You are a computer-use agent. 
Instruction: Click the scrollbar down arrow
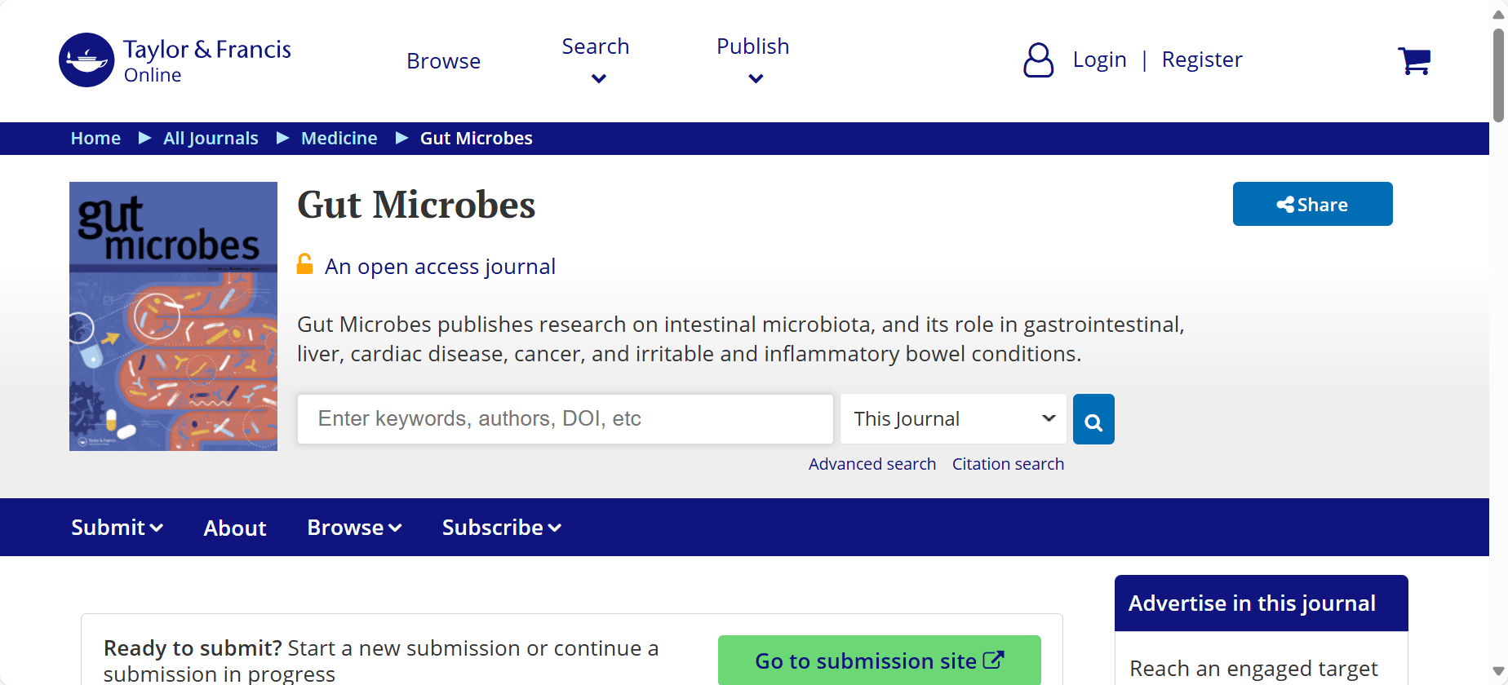1498,671
